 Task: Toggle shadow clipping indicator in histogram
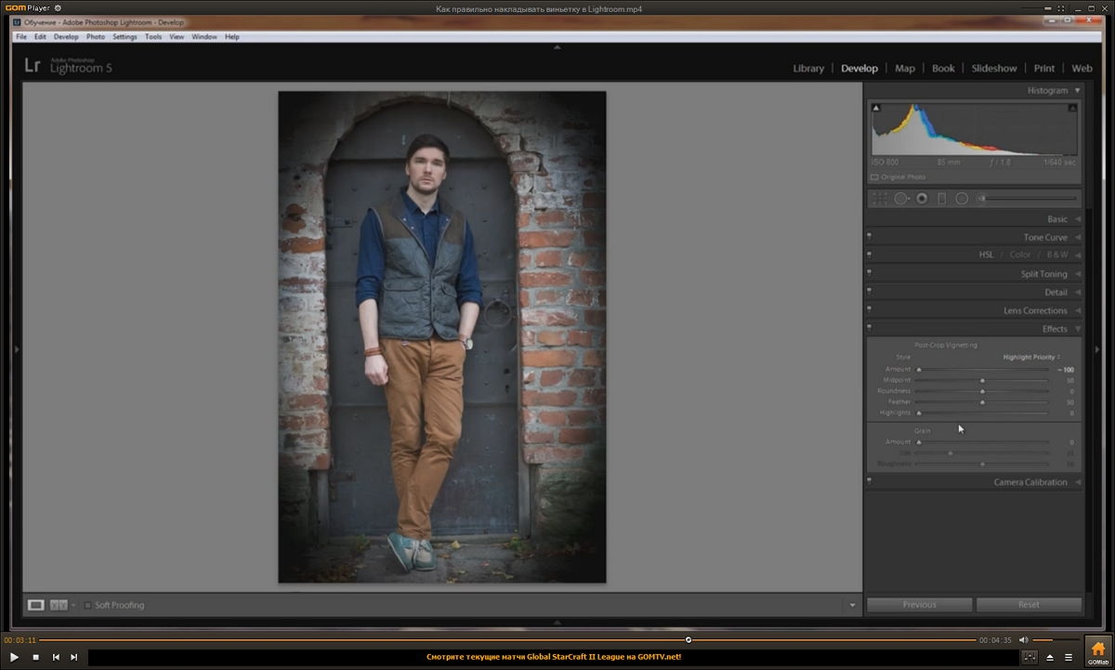tap(875, 109)
